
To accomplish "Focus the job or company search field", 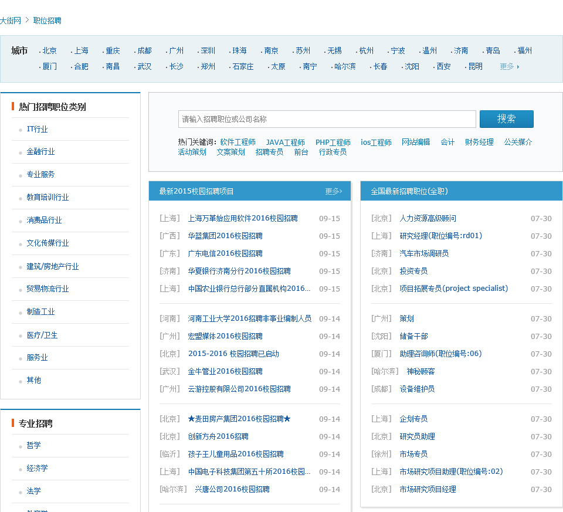I will [327, 119].
